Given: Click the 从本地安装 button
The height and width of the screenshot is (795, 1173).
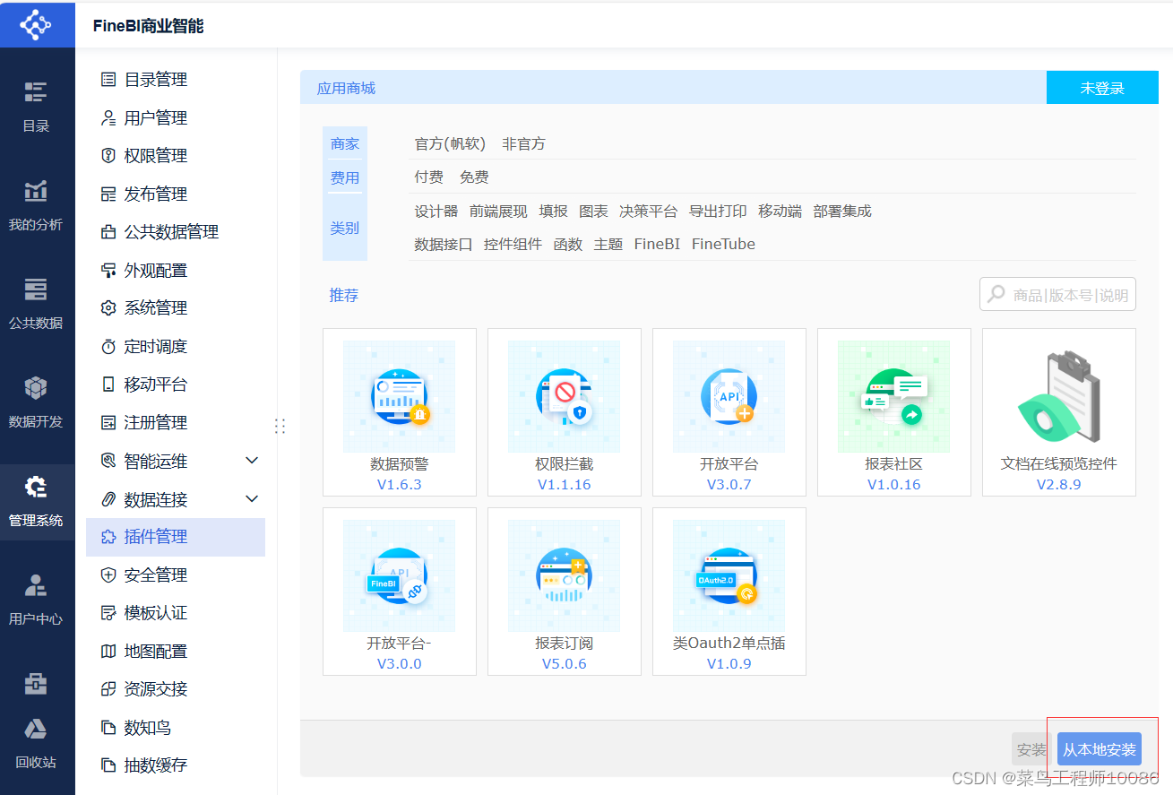Looking at the screenshot, I should click(1100, 749).
